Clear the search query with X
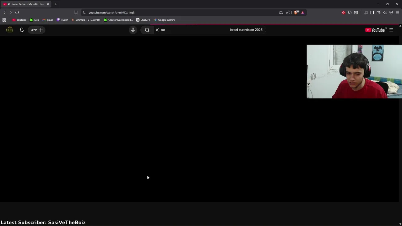The image size is (402, 226). (x=157, y=30)
